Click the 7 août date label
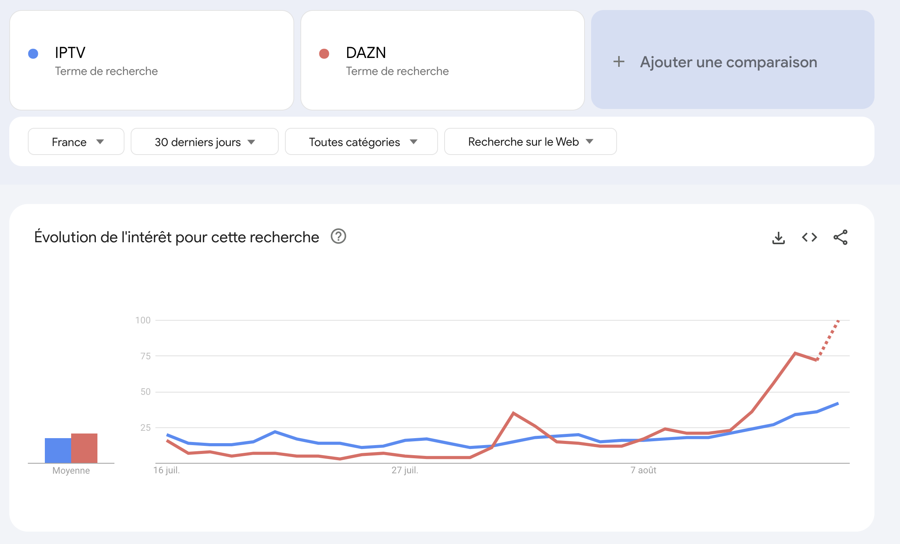The image size is (900, 544). [x=643, y=470]
